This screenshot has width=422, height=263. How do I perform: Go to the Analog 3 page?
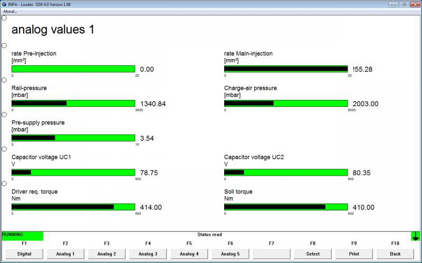148,254
